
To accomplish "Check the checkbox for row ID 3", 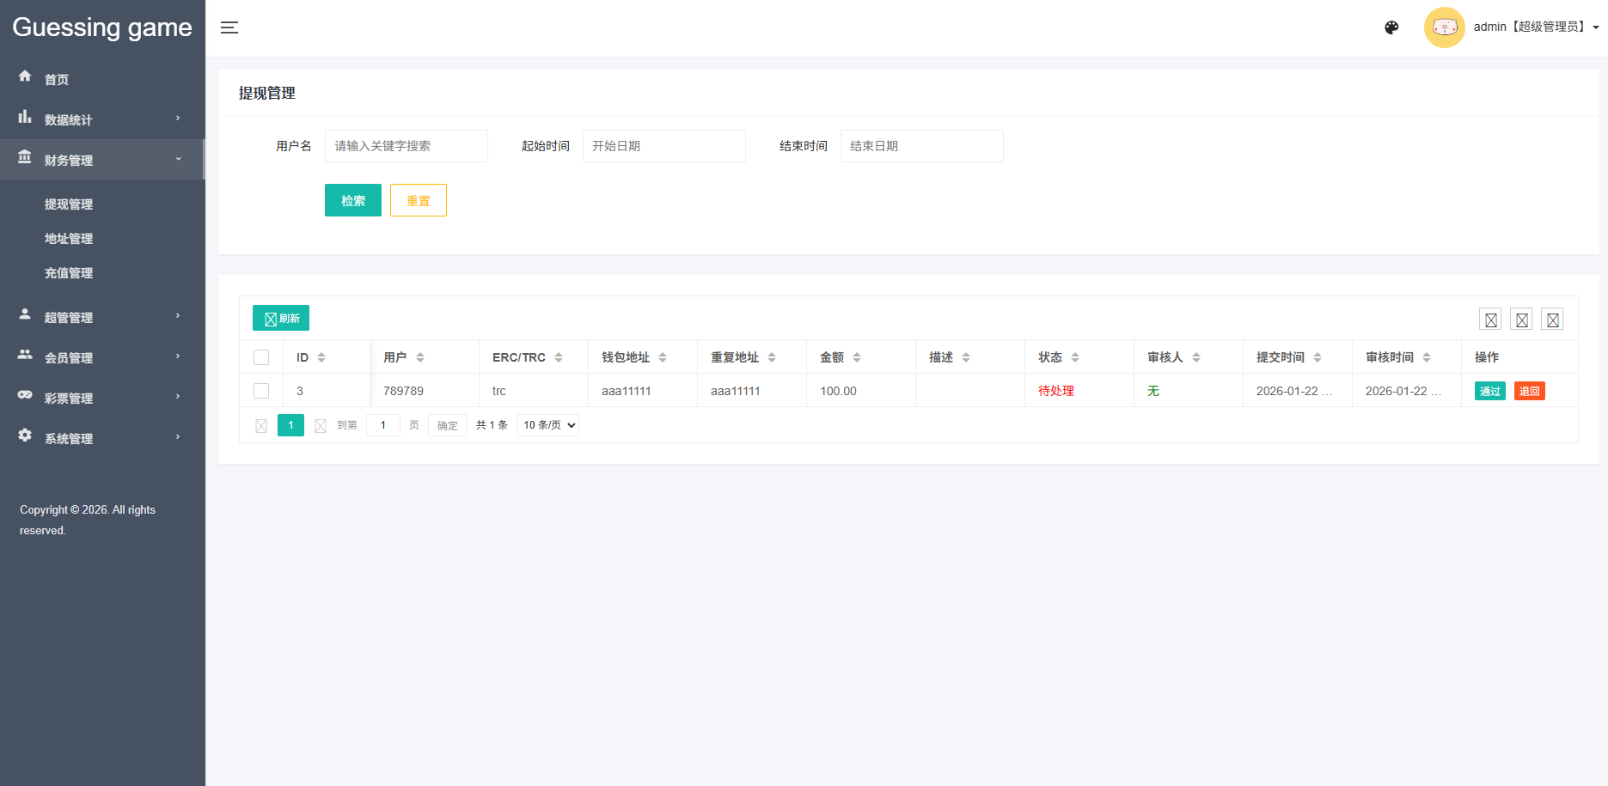I will (x=261, y=391).
